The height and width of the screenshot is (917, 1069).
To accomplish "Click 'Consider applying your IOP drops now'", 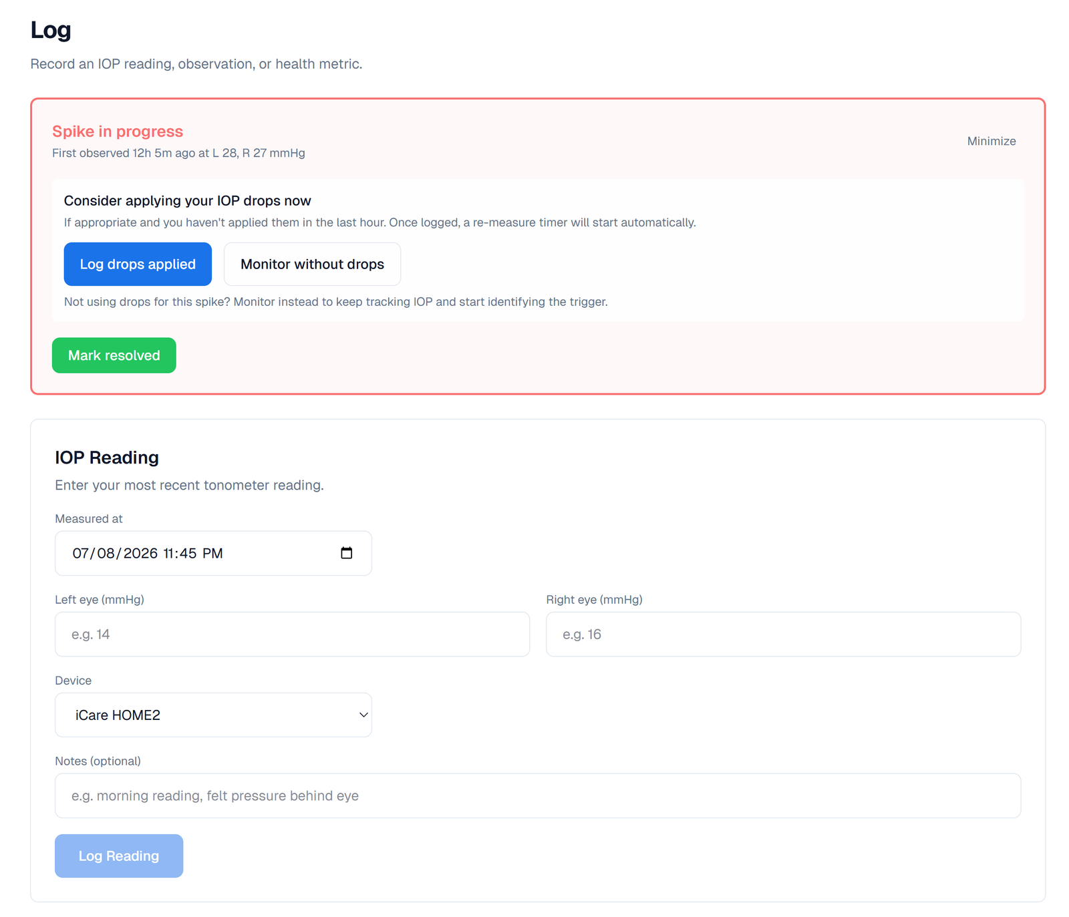I will coord(188,200).
